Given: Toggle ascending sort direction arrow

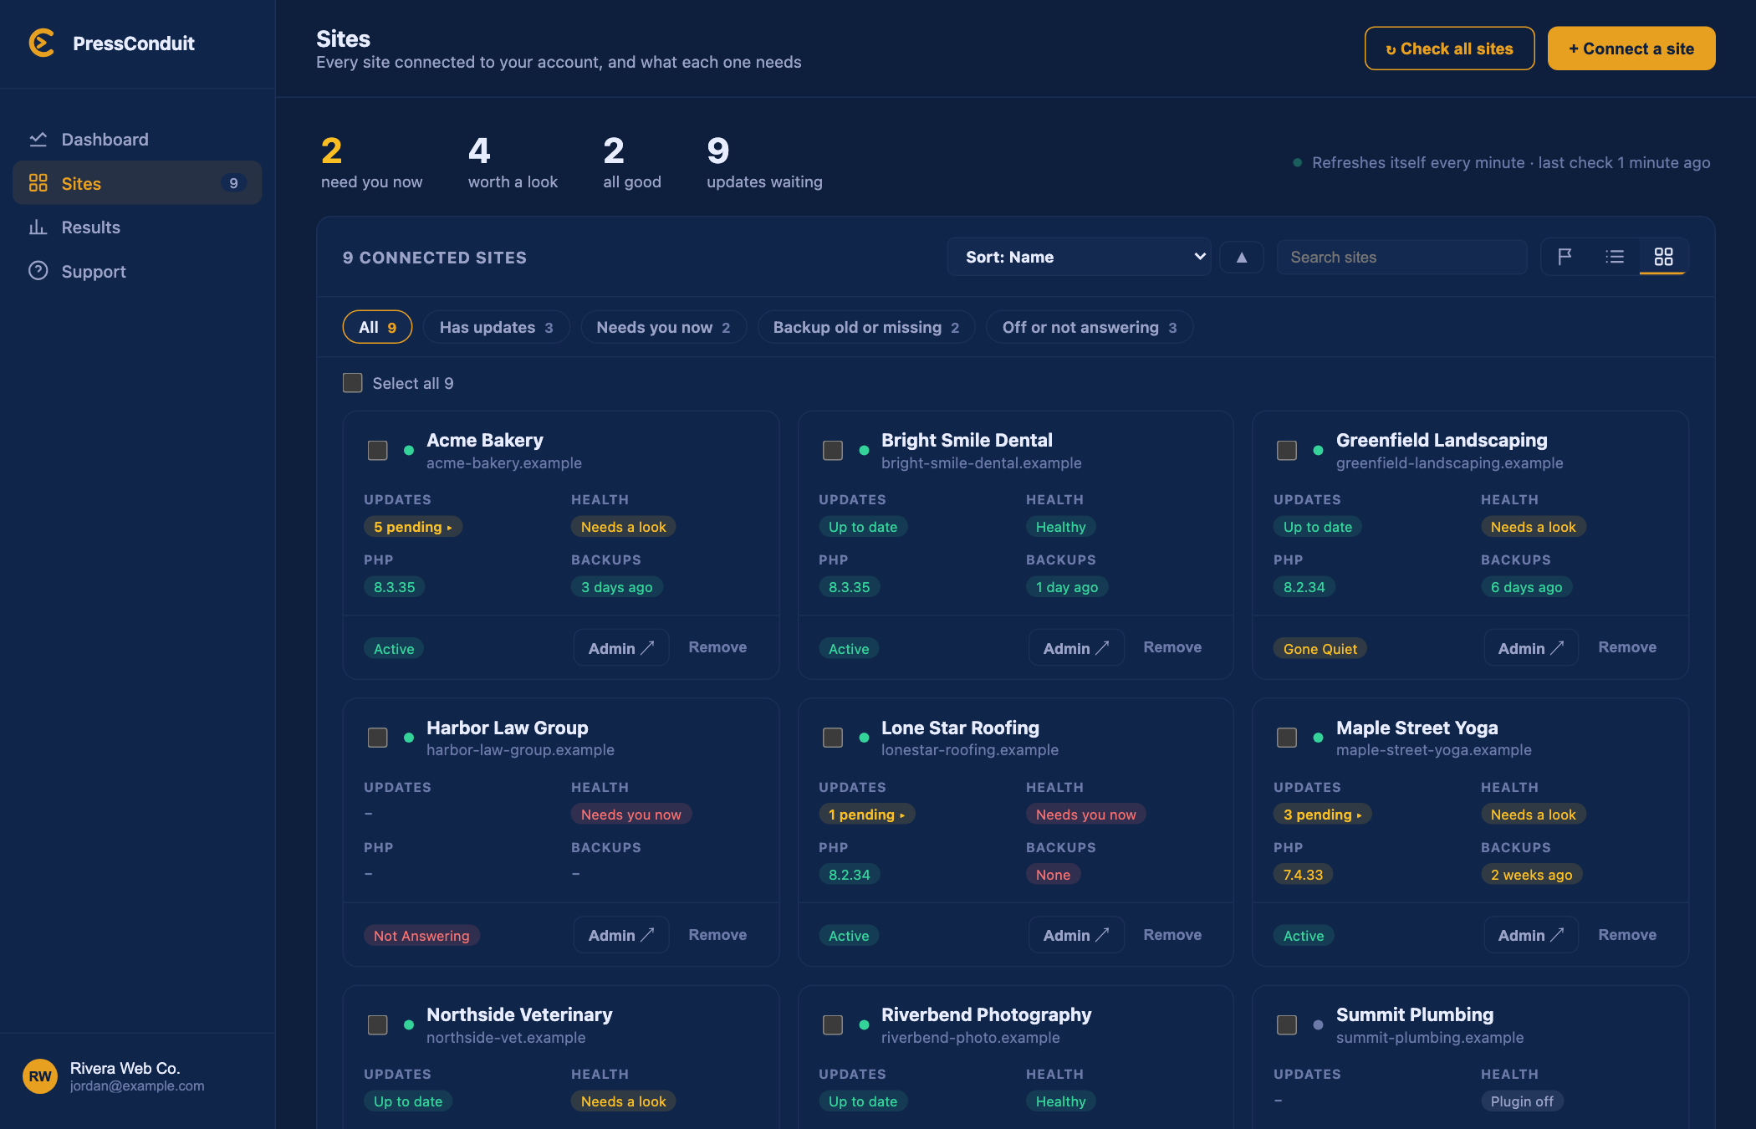Looking at the screenshot, I should [x=1242, y=257].
